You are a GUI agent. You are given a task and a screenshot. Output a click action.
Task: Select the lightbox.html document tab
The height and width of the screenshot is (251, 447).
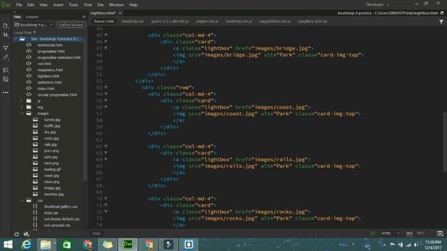click(103, 13)
